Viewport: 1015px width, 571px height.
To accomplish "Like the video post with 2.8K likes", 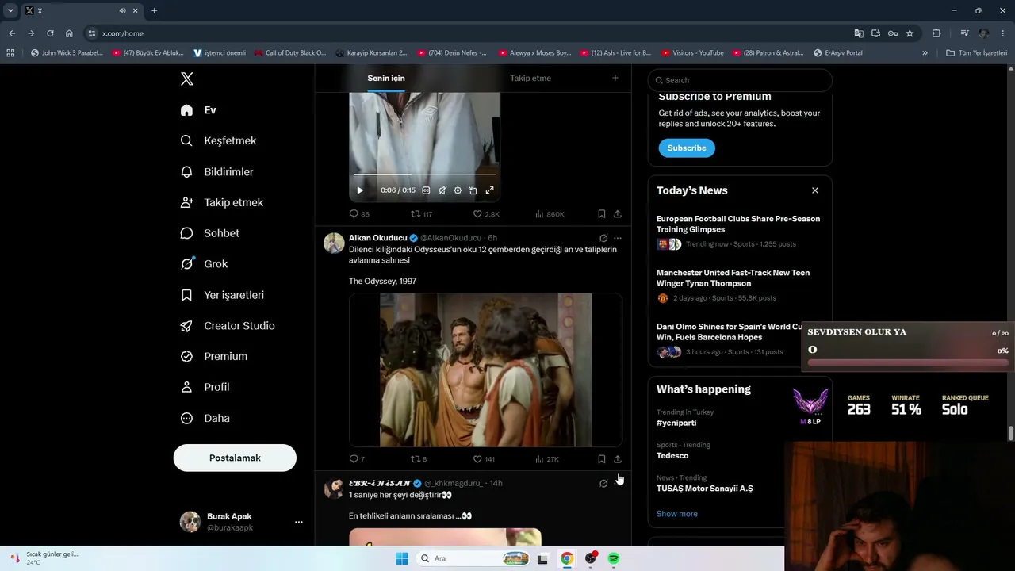I will pos(486,214).
